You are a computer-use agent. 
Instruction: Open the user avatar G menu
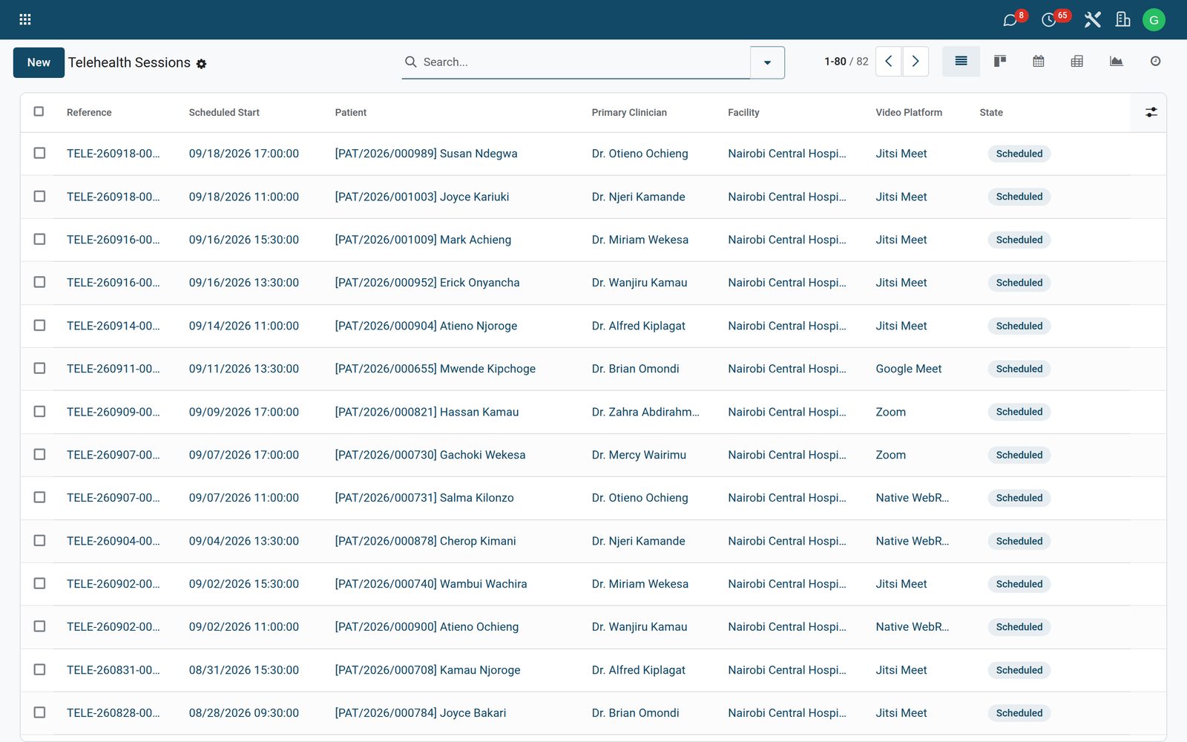pos(1154,20)
